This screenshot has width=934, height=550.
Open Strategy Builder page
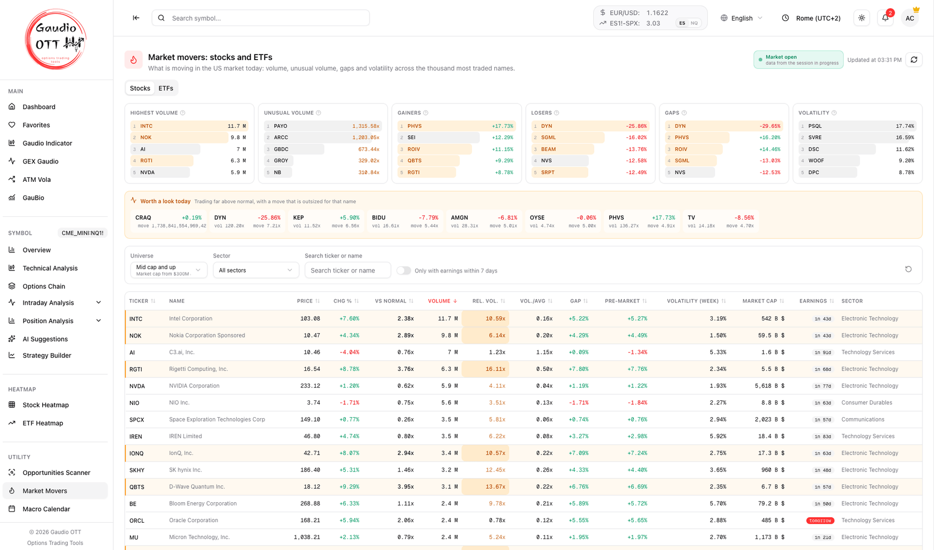[55, 355]
